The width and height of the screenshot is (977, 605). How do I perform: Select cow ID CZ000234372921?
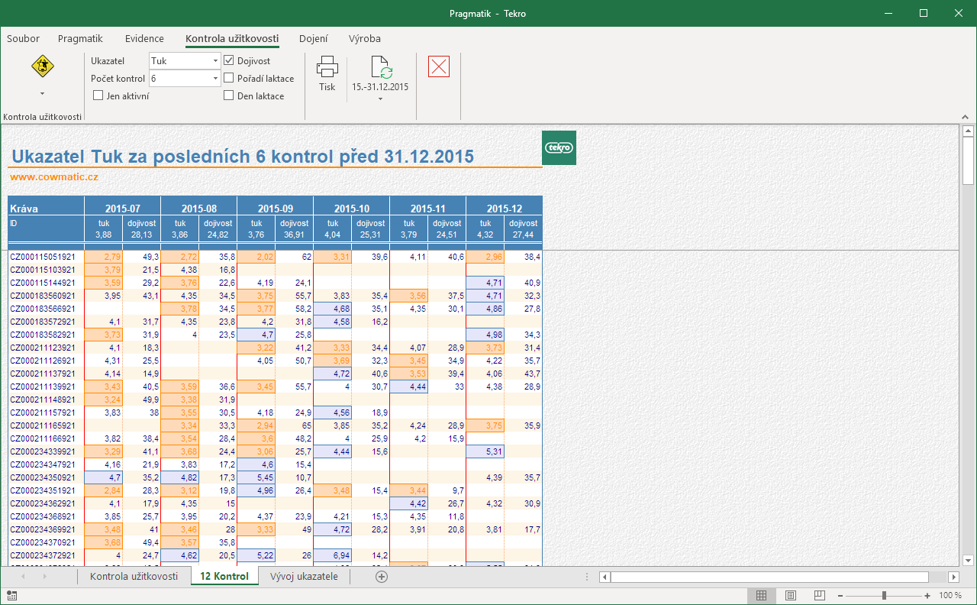43,555
